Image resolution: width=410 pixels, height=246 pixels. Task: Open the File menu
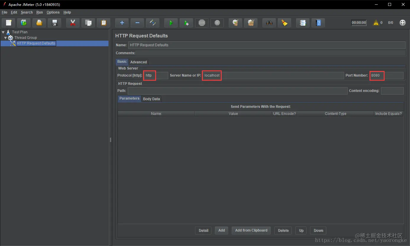(4, 12)
